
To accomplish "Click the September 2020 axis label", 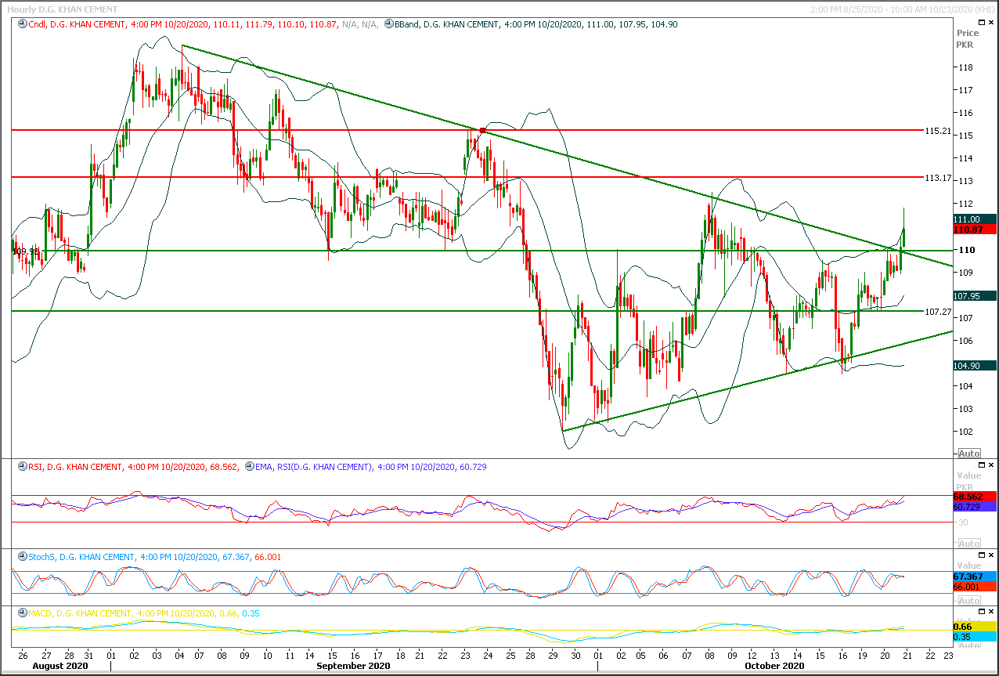I will [353, 666].
